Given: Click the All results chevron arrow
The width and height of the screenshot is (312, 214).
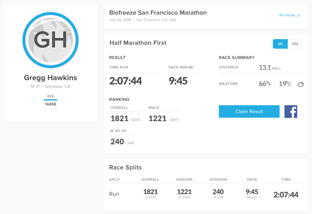Looking at the screenshot, I should point(299,15).
